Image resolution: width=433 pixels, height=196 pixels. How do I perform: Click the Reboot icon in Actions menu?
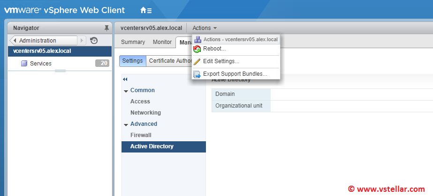tap(197, 49)
